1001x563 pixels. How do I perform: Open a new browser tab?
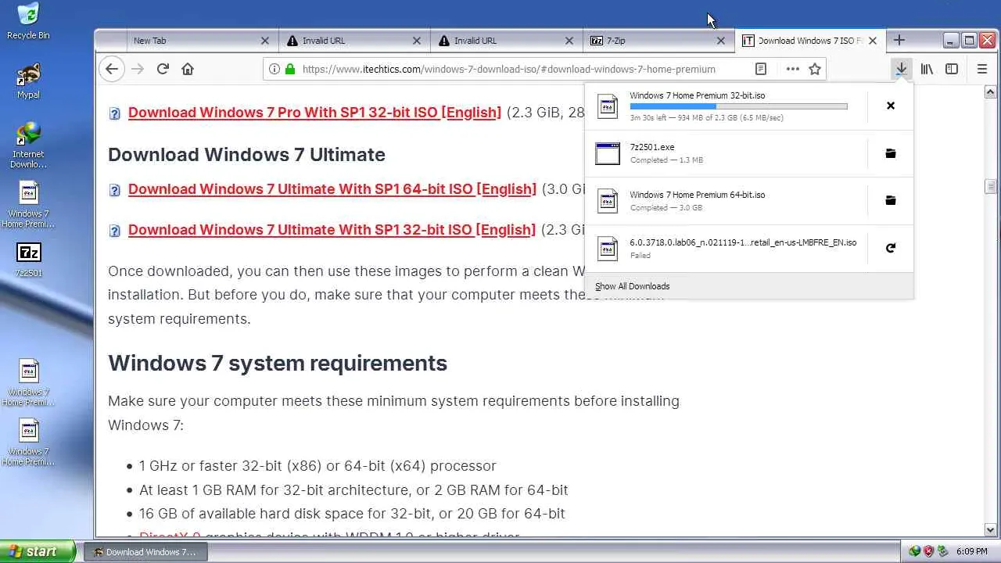pyautogui.click(x=899, y=40)
